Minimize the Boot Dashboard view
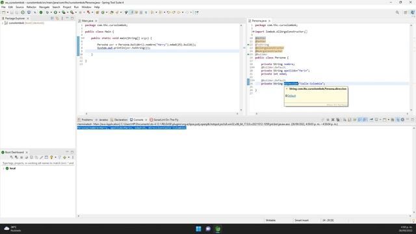Screen dimensions: 416x234 tap(67, 152)
